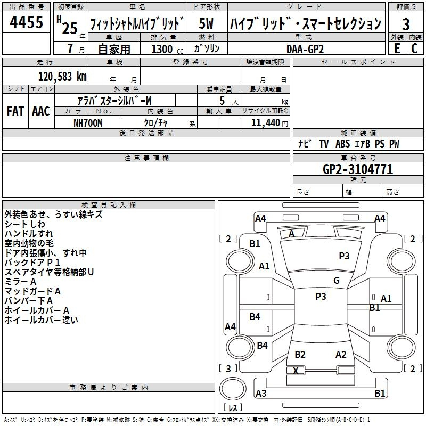Select the vehicle history value 自家用
426x426 pixels.
(x=114, y=49)
